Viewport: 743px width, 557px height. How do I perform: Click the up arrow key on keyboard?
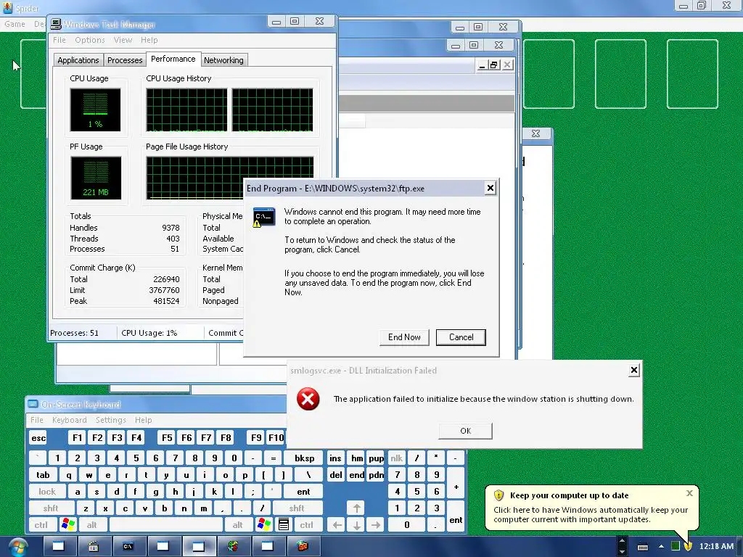click(x=356, y=508)
